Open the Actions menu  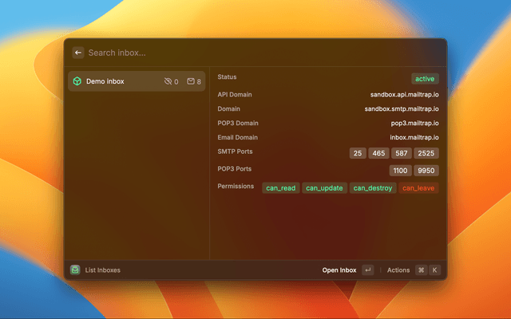click(x=398, y=270)
